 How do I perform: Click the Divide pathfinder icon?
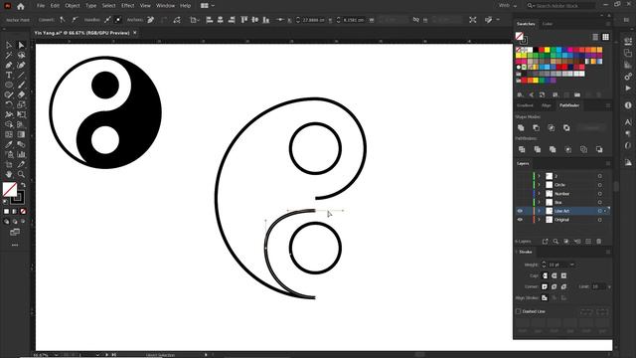pos(522,149)
